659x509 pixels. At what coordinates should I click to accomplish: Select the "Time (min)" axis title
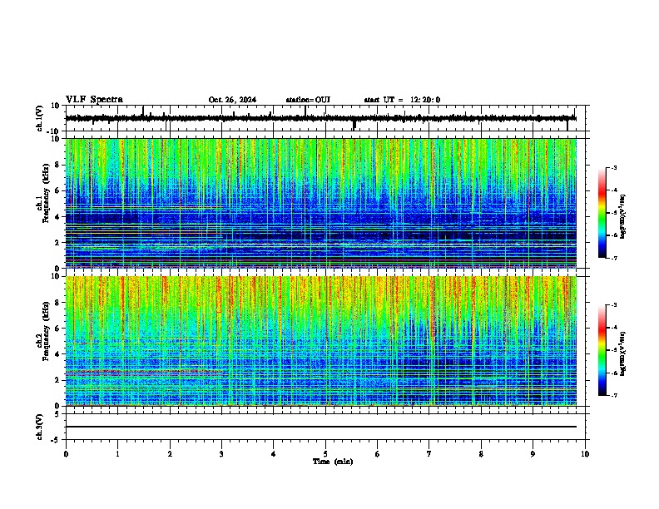(333, 462)
